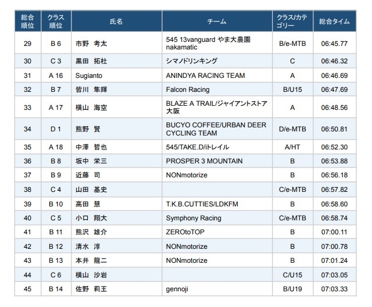The height and width of the screenshot is (307, 372).
Task: Click the A/HT category cell
Action: [x=292, y=147]
